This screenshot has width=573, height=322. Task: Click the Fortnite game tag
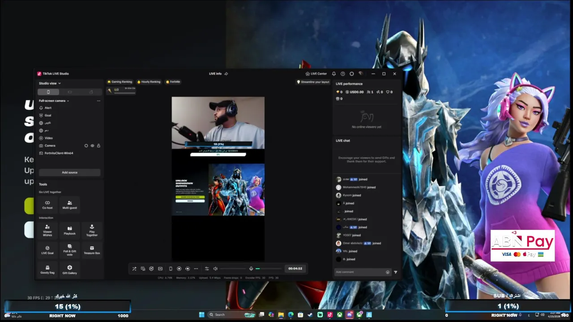point(173,82)
